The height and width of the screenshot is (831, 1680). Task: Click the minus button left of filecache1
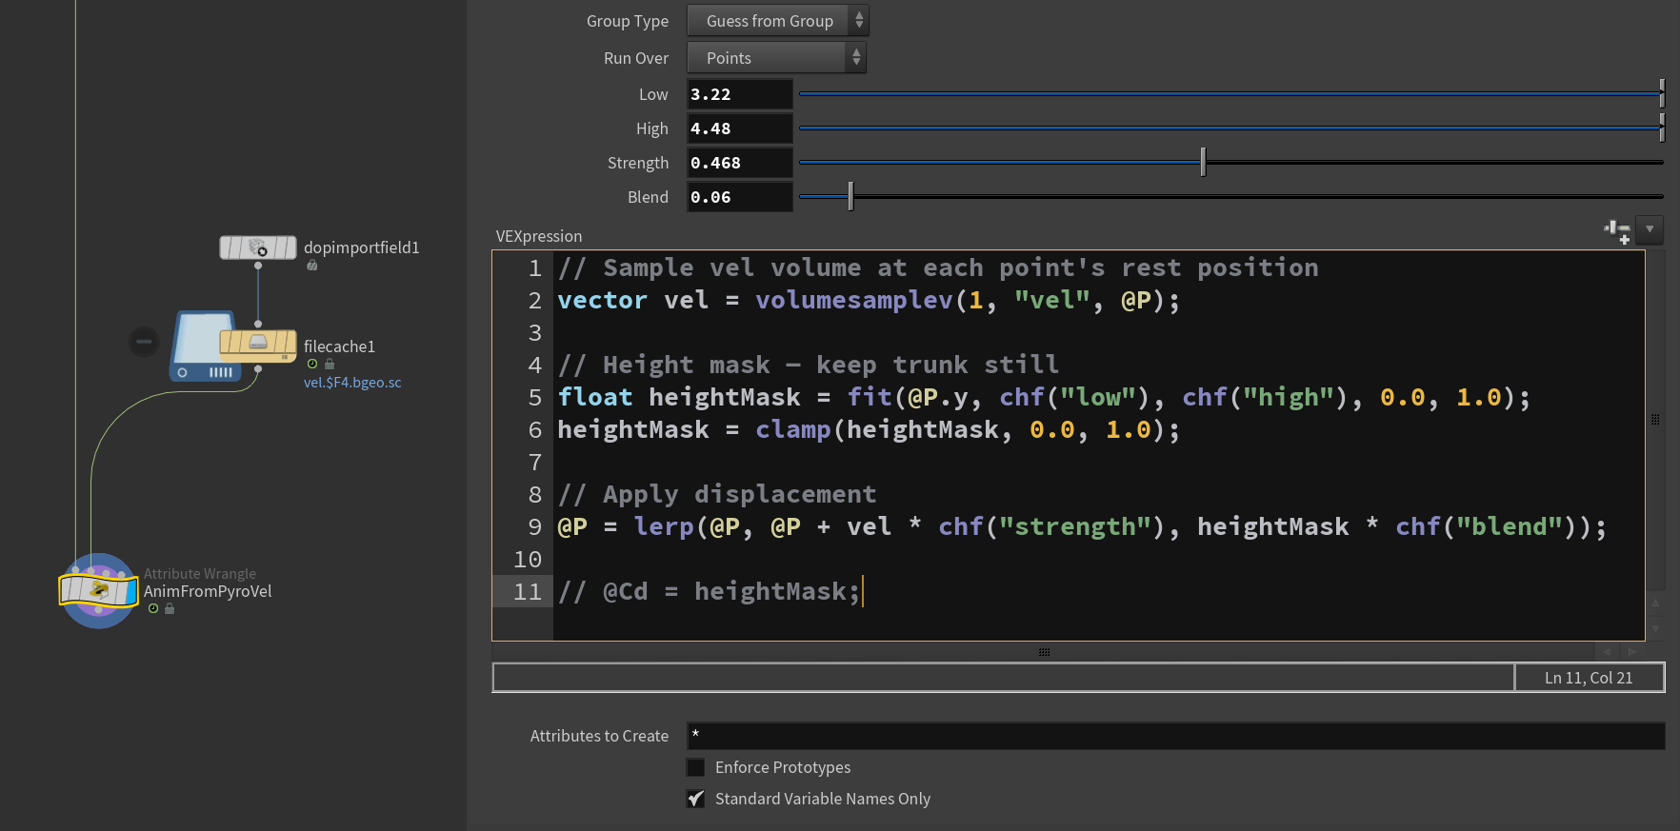pyautogui.click(x=144, y=341)
